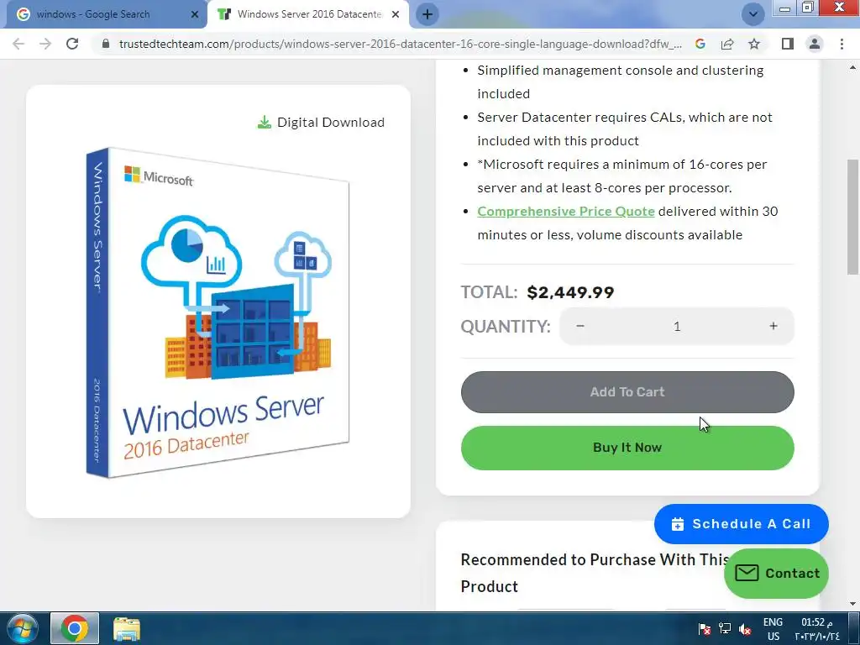This screenshot has height=645, width=860.
Task: Click the Google icon in address bar
Action: (x=700, y=44)
